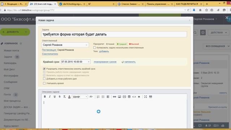Switch to bserv.net browser tab
Image resolution: width=231 pixels, height=130 pixels.
click(x=43, y=4)
